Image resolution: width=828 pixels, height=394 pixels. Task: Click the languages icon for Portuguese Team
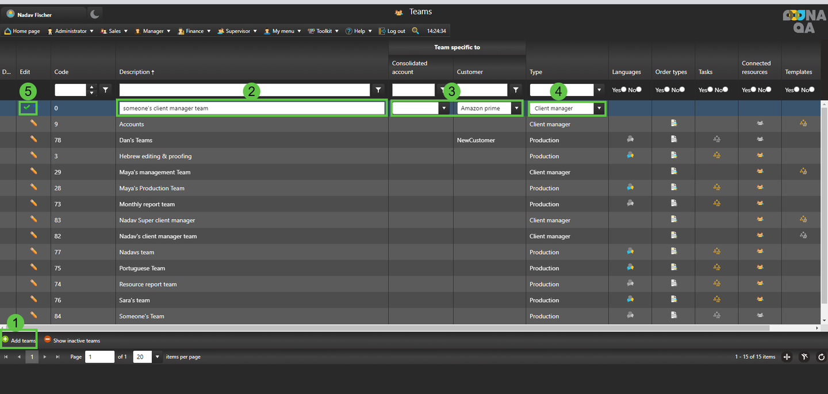630,267
